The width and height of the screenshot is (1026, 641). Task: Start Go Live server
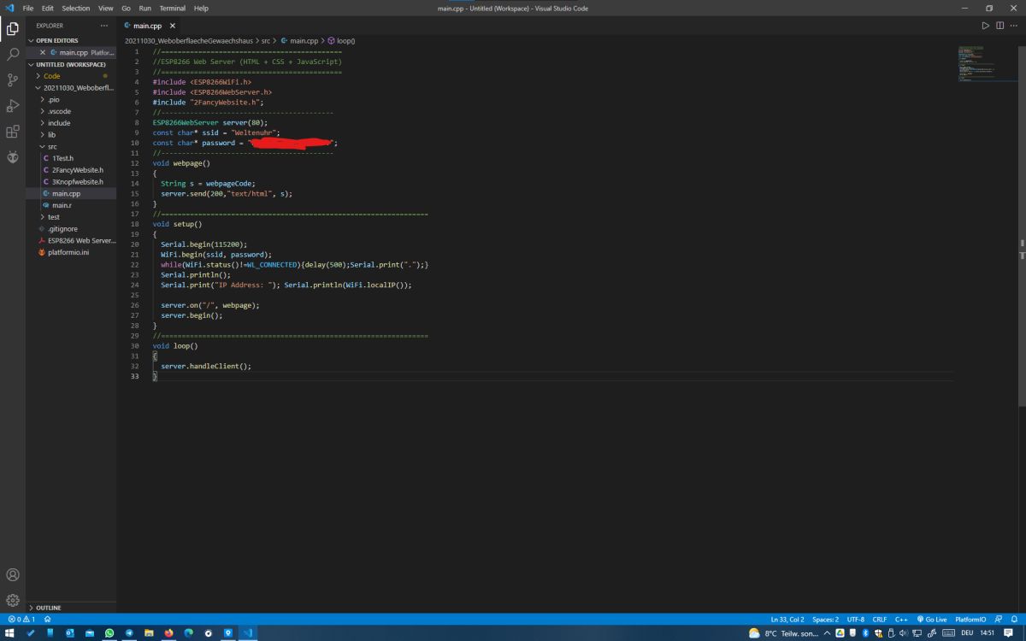932,619
